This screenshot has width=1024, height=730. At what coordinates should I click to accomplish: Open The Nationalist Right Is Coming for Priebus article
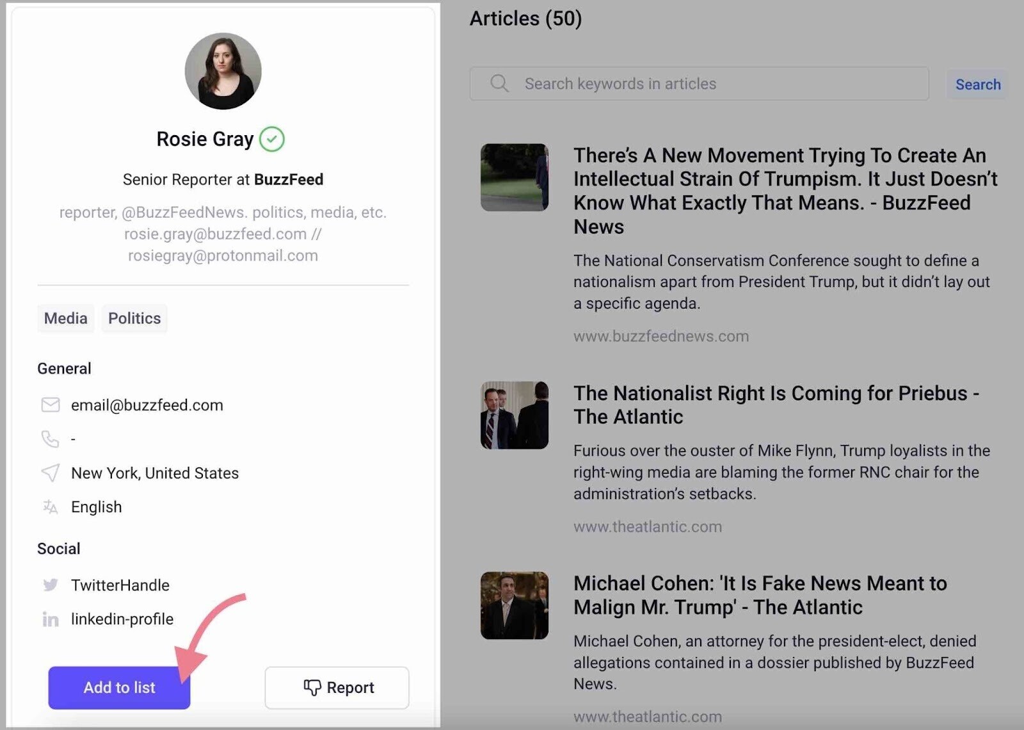[x=776, y=405]
